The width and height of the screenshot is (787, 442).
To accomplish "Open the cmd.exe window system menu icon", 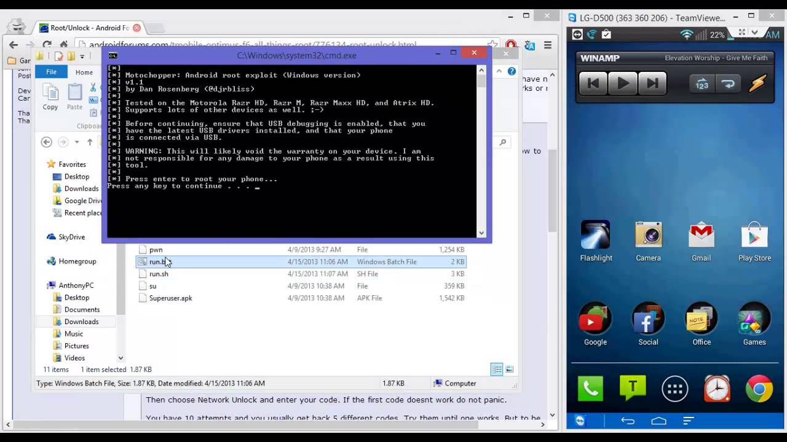I will click(x=113, y=55).
